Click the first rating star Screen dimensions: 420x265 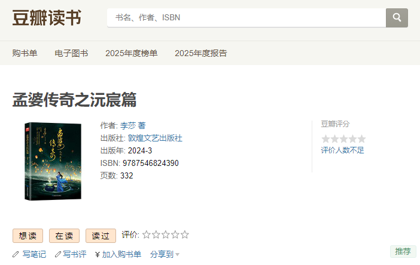(147, 235)
